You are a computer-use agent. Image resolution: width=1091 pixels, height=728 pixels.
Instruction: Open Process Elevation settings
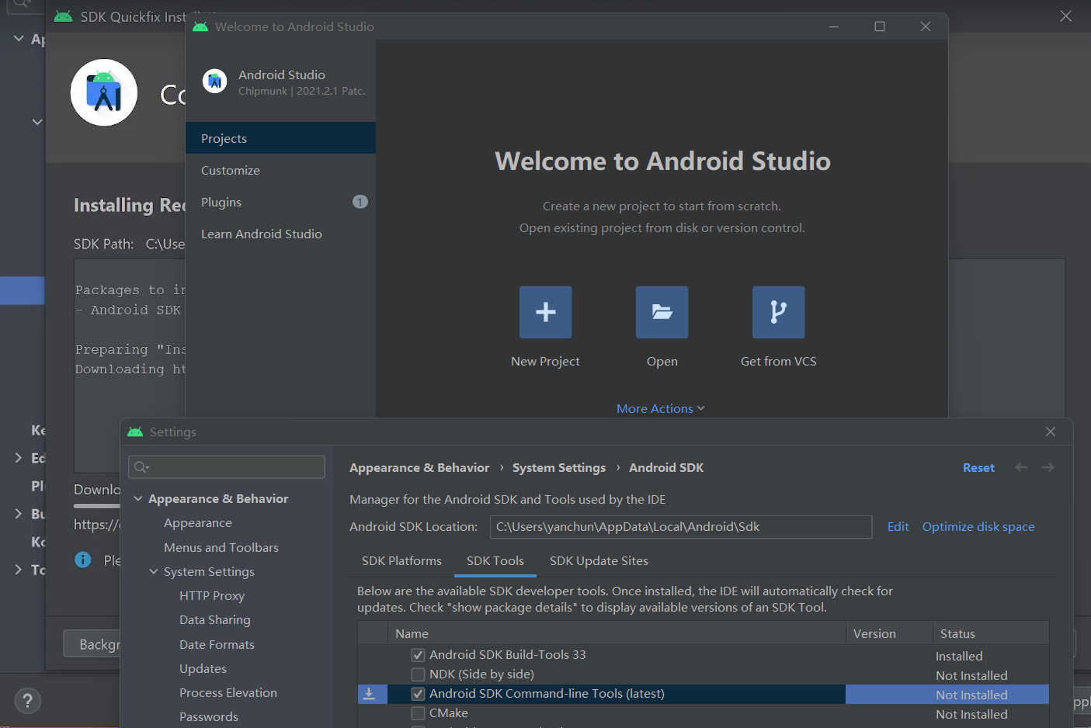pyautogui.click(x=228, y=692)
